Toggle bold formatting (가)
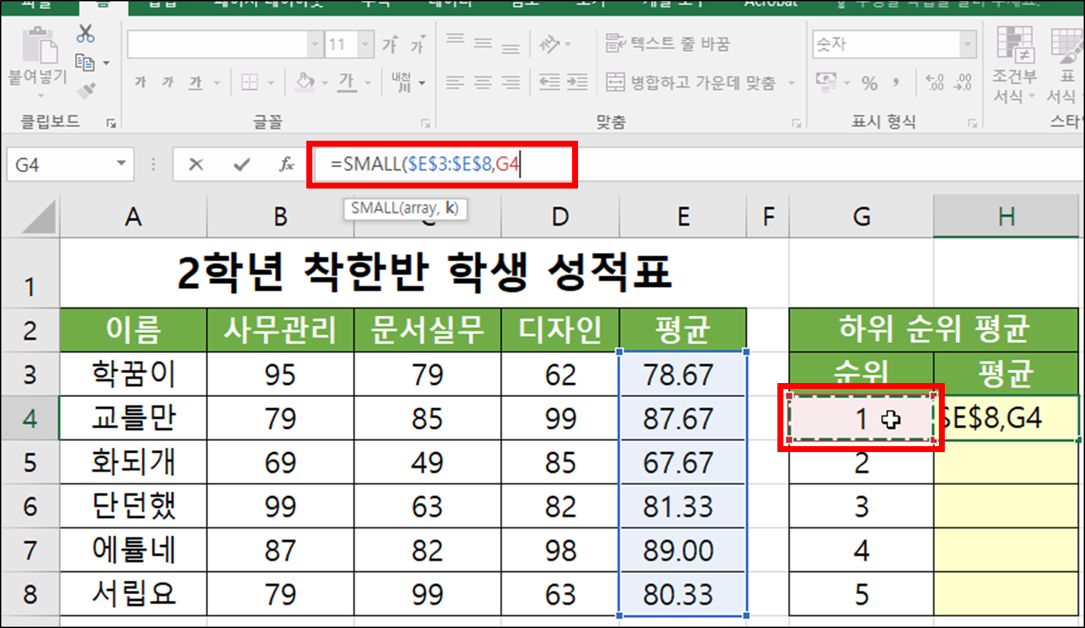Screen dimensions: 1085x628 140,82
